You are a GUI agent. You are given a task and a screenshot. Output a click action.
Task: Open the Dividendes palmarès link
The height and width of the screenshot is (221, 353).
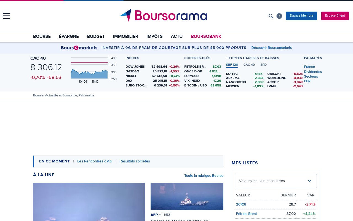point(313,72)
